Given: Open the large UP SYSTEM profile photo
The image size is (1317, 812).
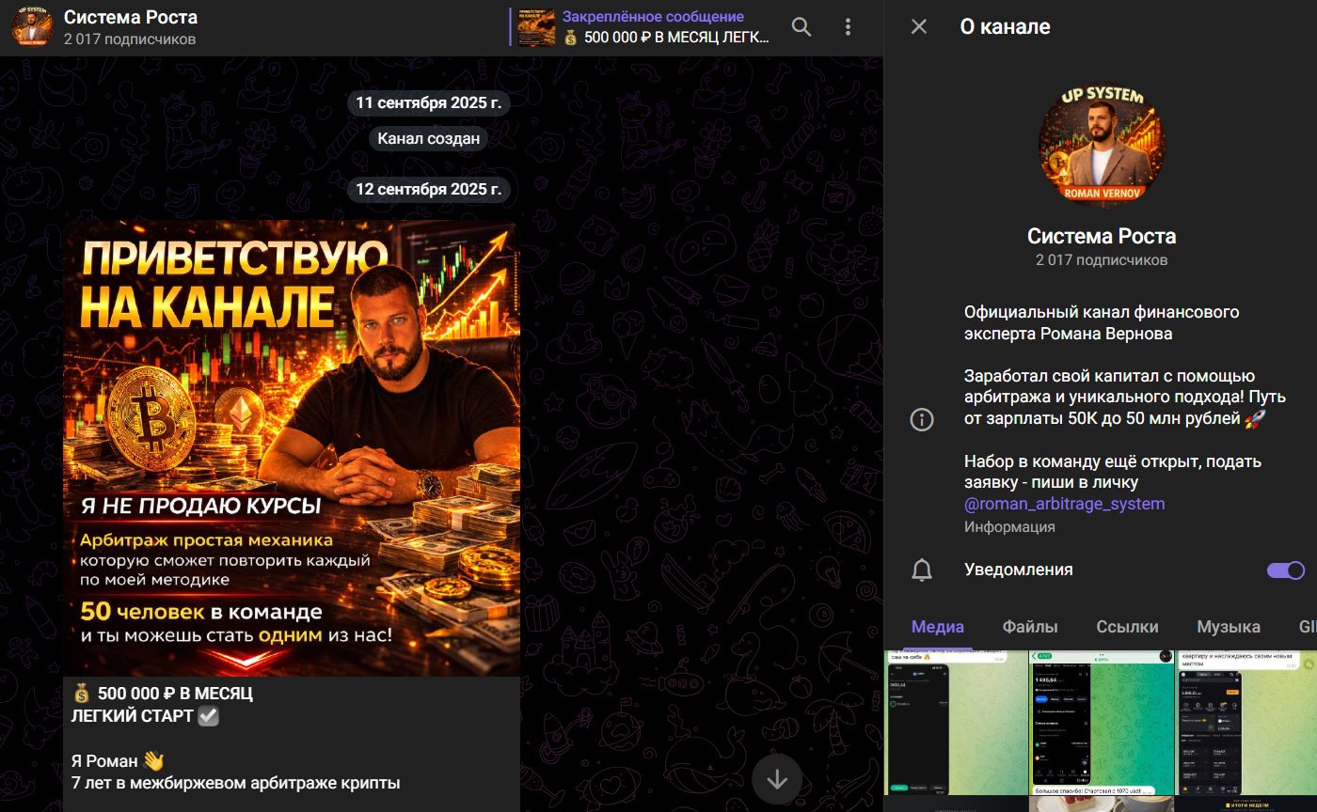Looking at the screenshot, I should (x=1101, y=145).
